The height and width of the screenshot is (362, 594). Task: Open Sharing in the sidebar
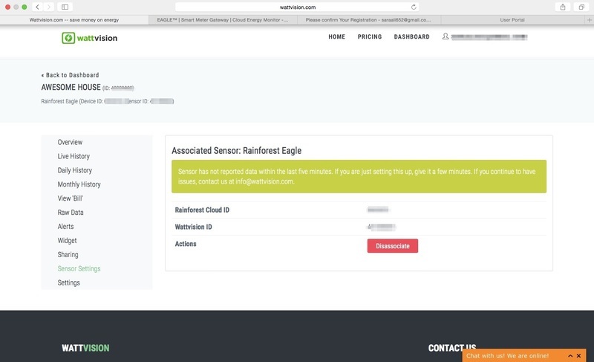[x=68, y=254]
